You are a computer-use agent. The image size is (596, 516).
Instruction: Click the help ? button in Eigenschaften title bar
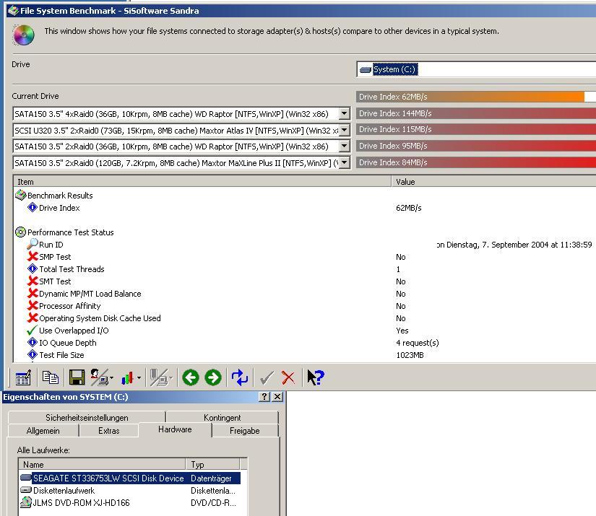point(264,397)
